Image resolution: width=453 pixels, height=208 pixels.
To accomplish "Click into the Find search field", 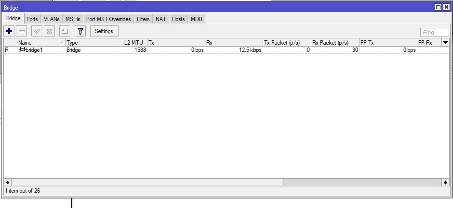I will [x=435, y=32].
